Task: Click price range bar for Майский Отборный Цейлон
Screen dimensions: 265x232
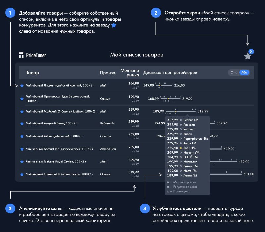Action: tap(181, 111)
